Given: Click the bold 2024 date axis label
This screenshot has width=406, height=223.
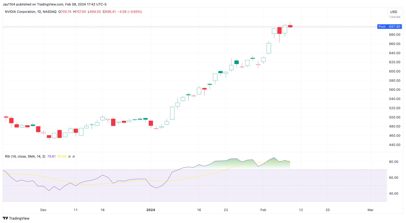Looking at the screenshot, I should point(151,210).
